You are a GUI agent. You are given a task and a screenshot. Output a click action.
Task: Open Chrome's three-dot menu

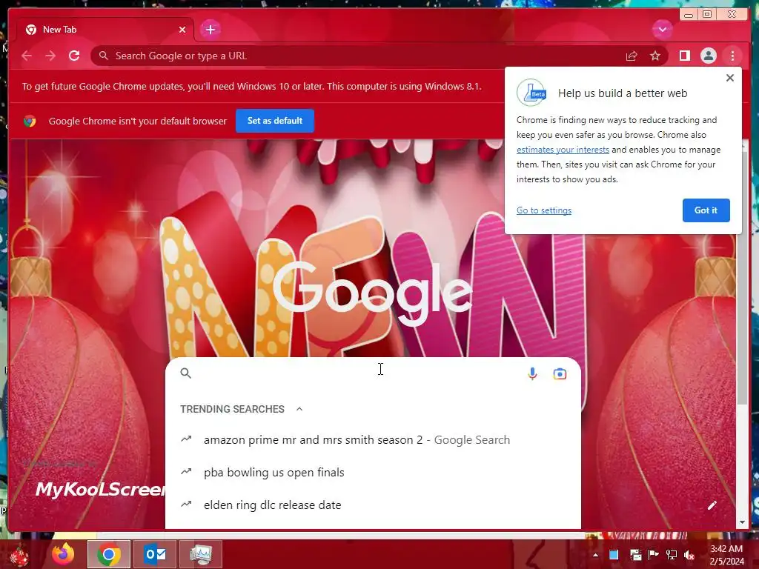732,56
